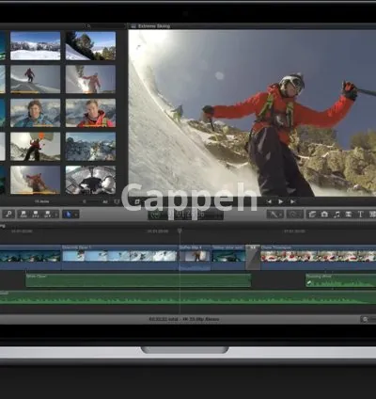Select the aerial rocky mountains thumbnail
This screenshot has width=376, height=399.
click(x=90, y=147)
